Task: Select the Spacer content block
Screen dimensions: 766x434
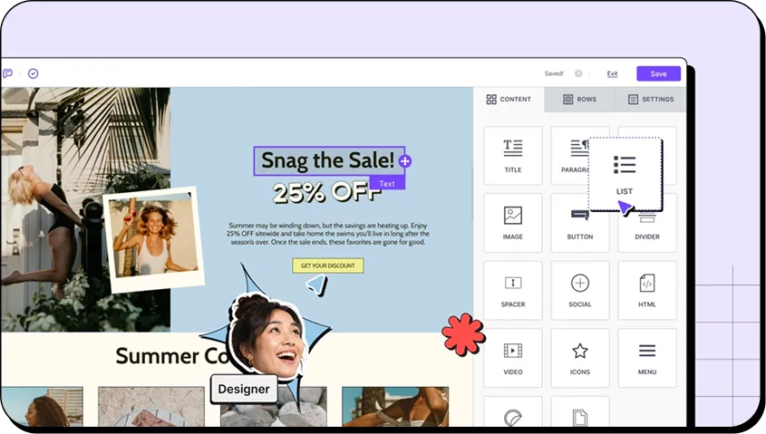Action: pos(513,291)
